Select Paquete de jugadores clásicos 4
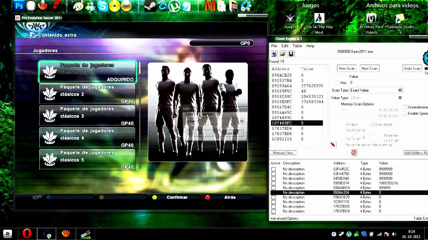 coord(88,138)
